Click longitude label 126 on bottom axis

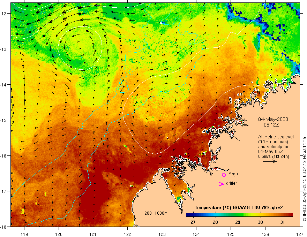[x=265, y=234]
